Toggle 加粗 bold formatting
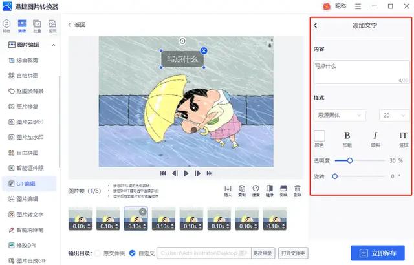The width and height of the screenshot is (414, 265). [347, 136]
